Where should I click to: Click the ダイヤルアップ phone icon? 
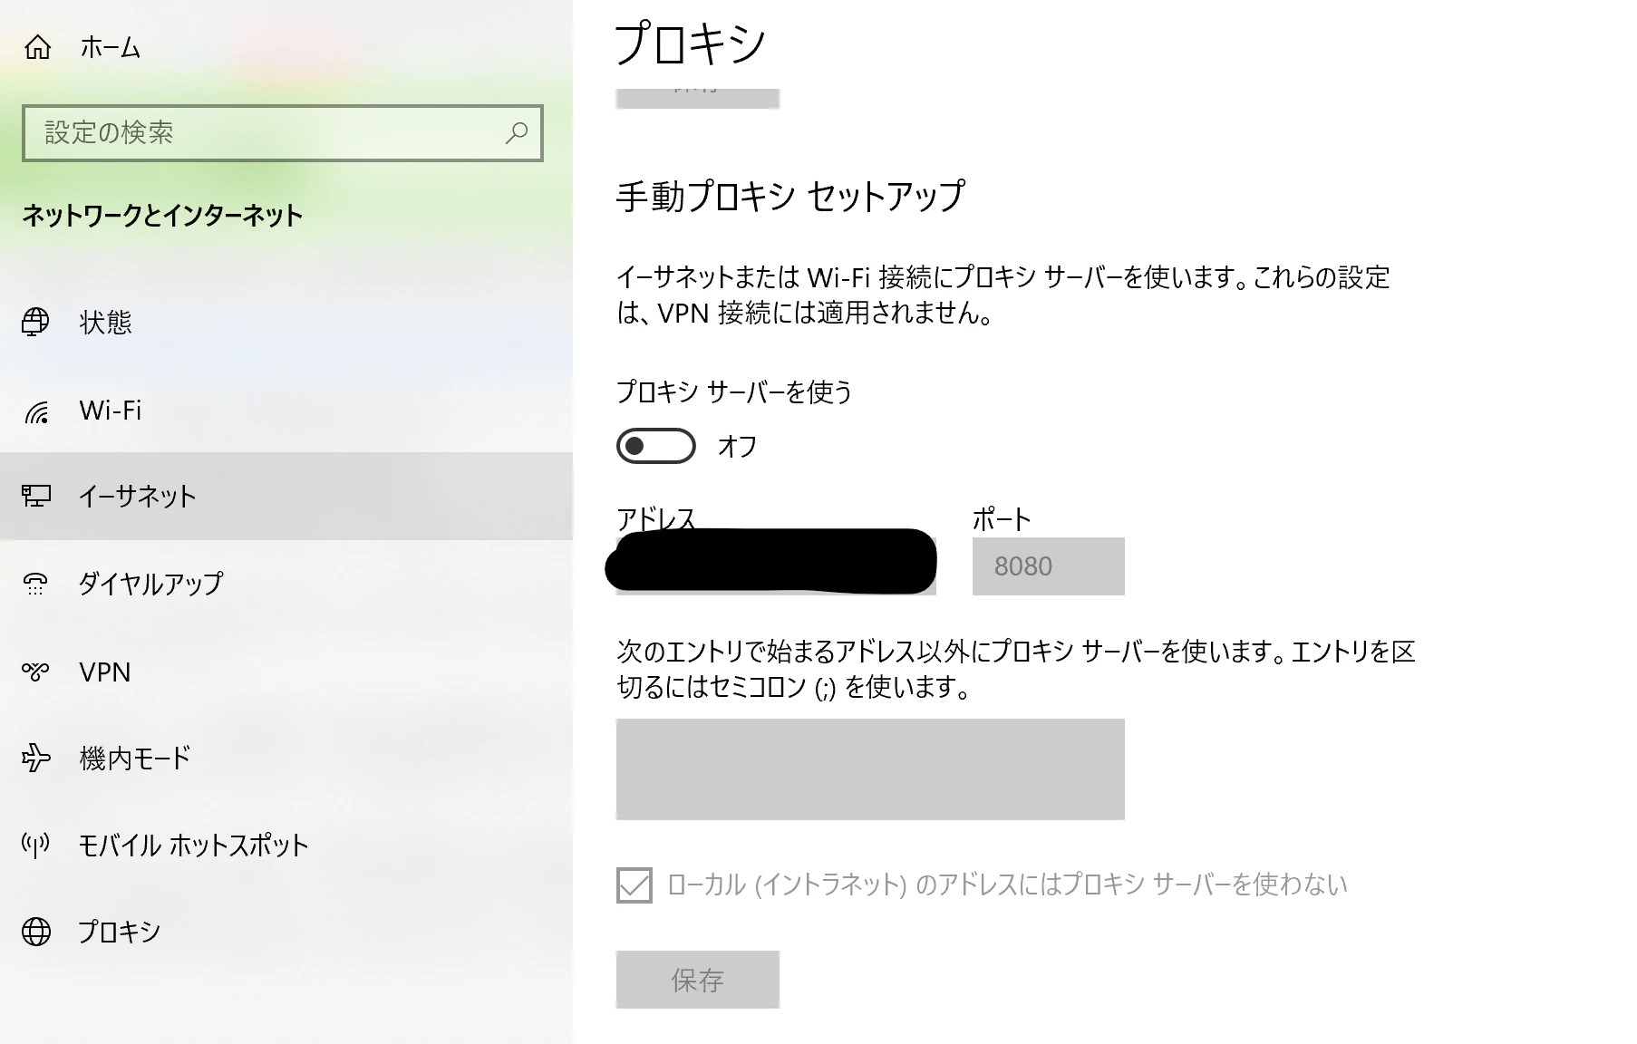[36, 585]
